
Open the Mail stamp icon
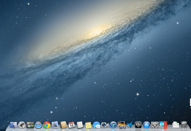55,125
